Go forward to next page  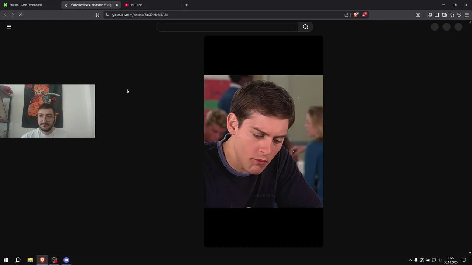[x=13, y=15]
